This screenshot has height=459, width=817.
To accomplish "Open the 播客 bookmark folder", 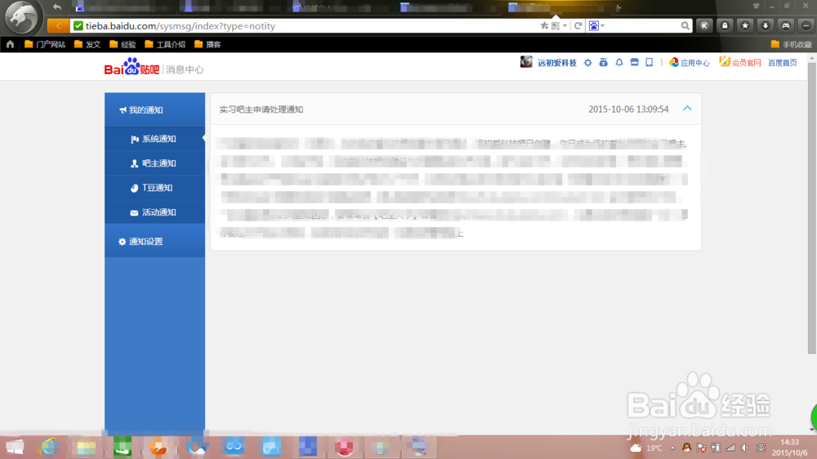I will 208,44.
